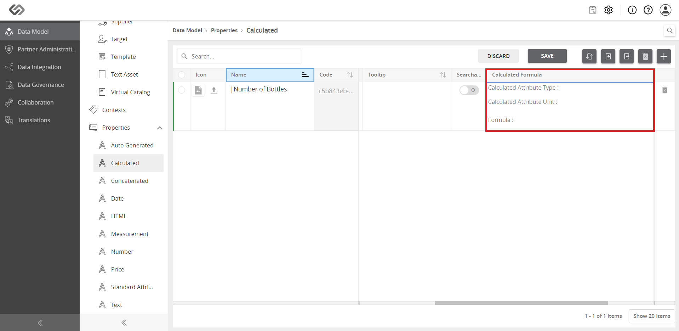Collapse the main sidebar with double chevron
The image size is (679, 331).
click(40, 322)
